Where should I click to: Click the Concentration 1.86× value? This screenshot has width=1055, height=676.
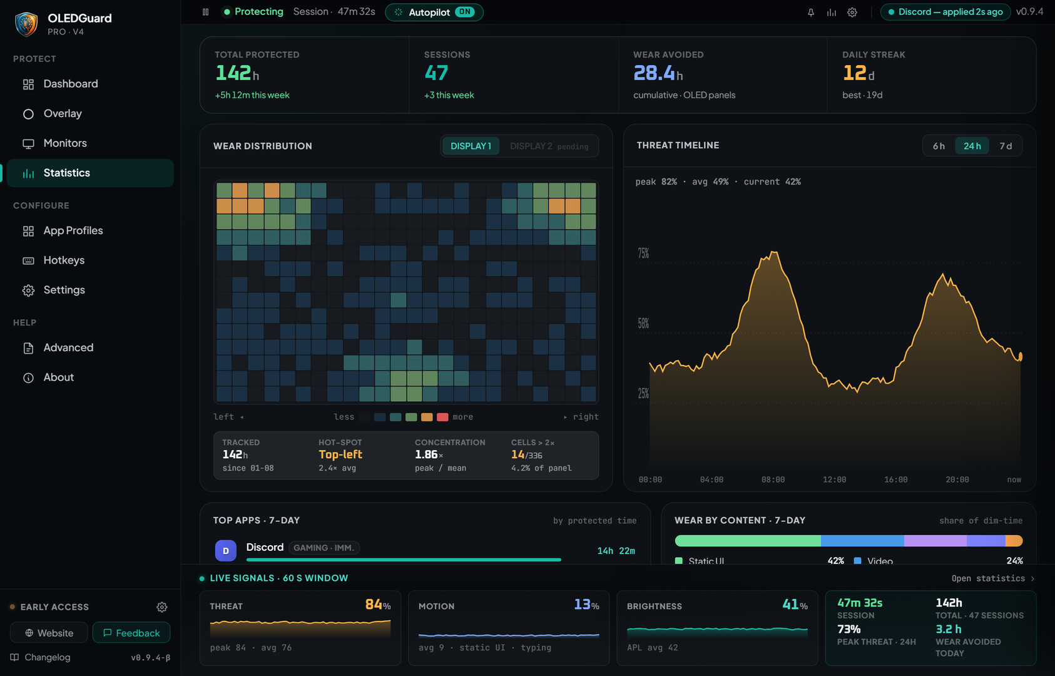pyautogui.click(x=429, y=454)
